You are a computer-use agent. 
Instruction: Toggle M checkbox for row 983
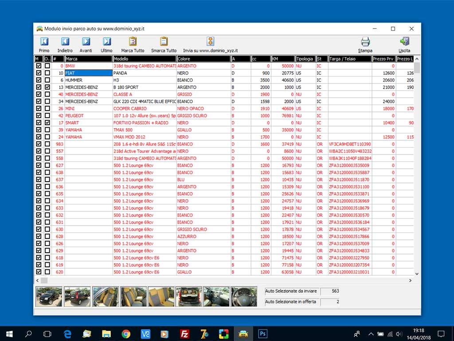[x=39, y=144]
